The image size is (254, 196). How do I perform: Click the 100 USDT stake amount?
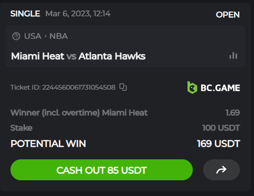221,128
